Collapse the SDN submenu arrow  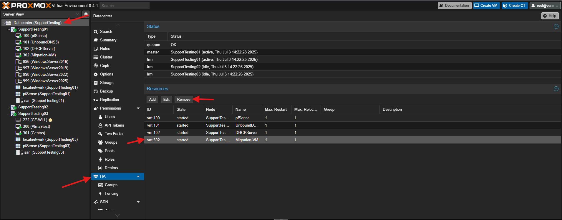coord(138,202)
